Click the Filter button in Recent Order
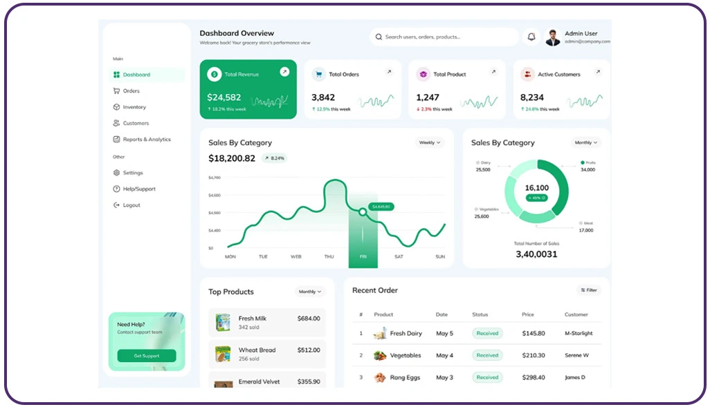 coord(589,290)
